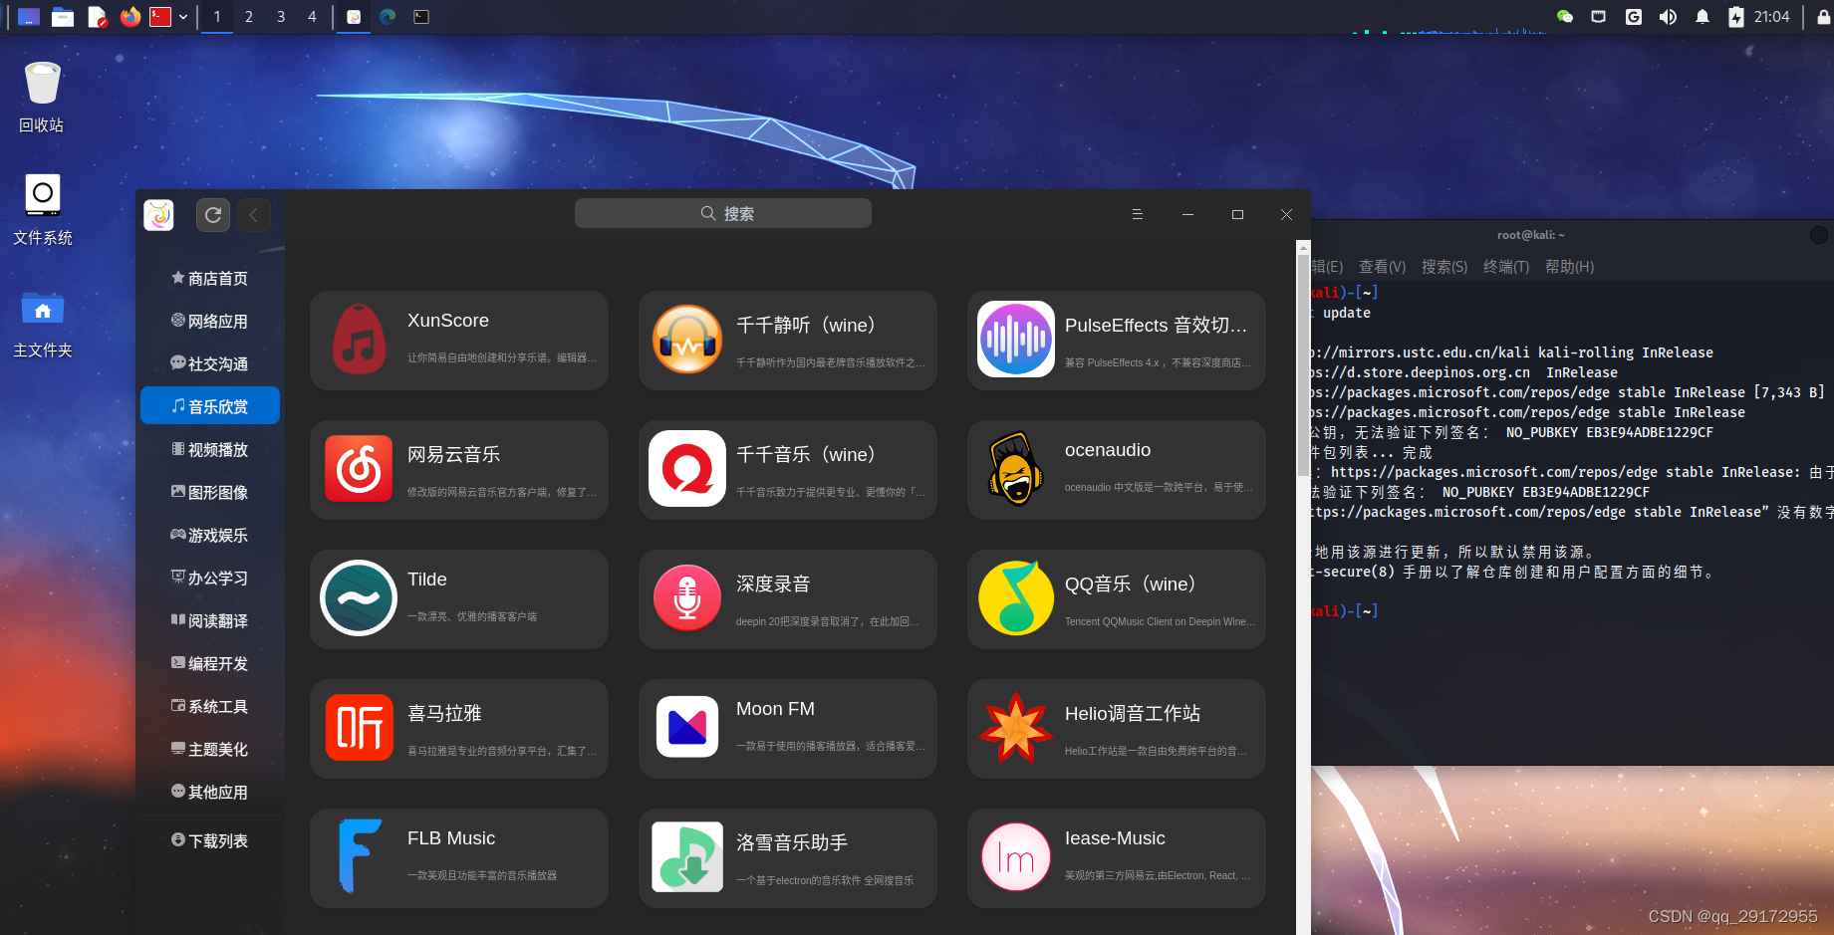Open PulseEffects 音效切换 app icon
The height and width of the screenshot is (935, 1834).
point(1016,340)
